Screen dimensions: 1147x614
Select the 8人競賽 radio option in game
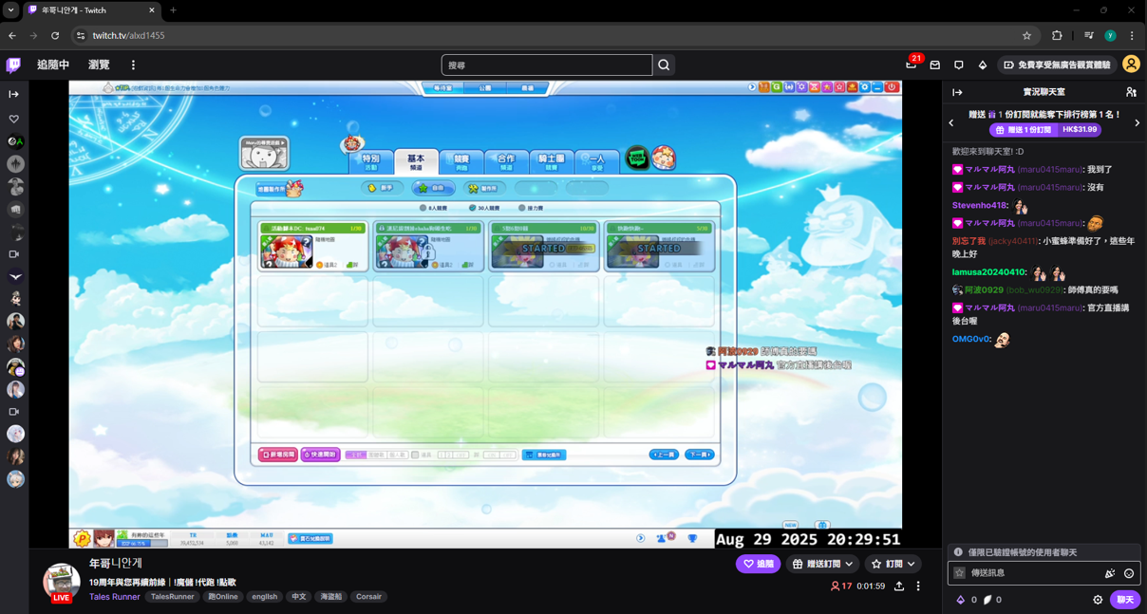[423, 208]
